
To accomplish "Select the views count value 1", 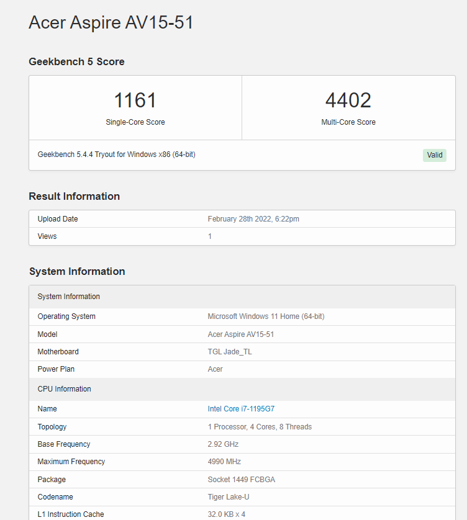I will click(210, 236).
